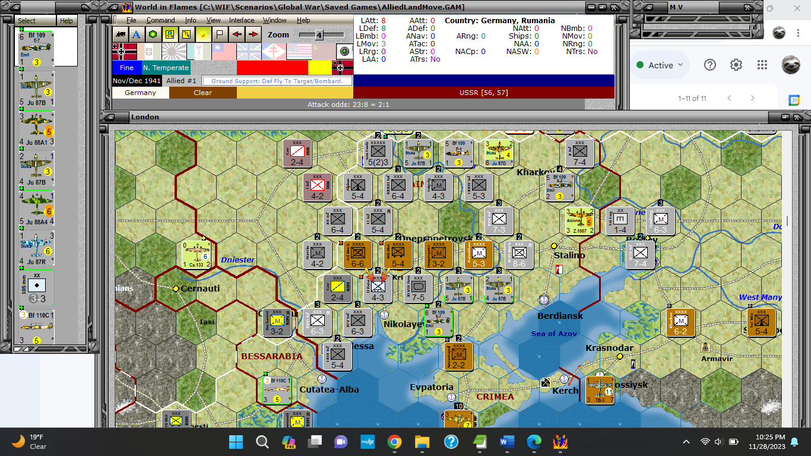Select the Bf 110C unit in the panel
The width and height of the screenshot is (811, 456).
[x=37, y=327]
